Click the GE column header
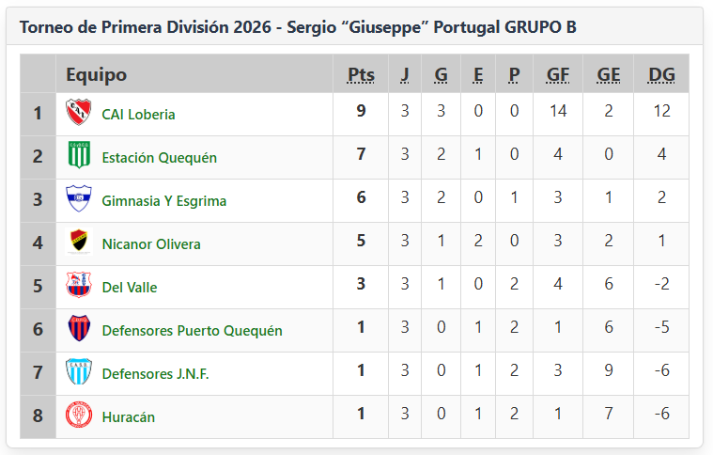The width and height of the screenshot is (713, 455). [609, 75]
